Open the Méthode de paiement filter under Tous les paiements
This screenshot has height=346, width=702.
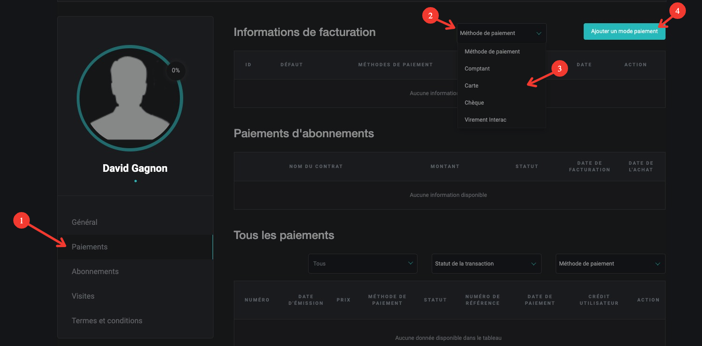[x=610, y=264]
